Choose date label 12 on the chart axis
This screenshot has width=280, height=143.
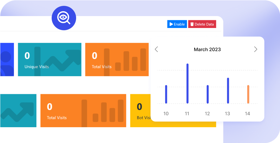coord(207,114)
